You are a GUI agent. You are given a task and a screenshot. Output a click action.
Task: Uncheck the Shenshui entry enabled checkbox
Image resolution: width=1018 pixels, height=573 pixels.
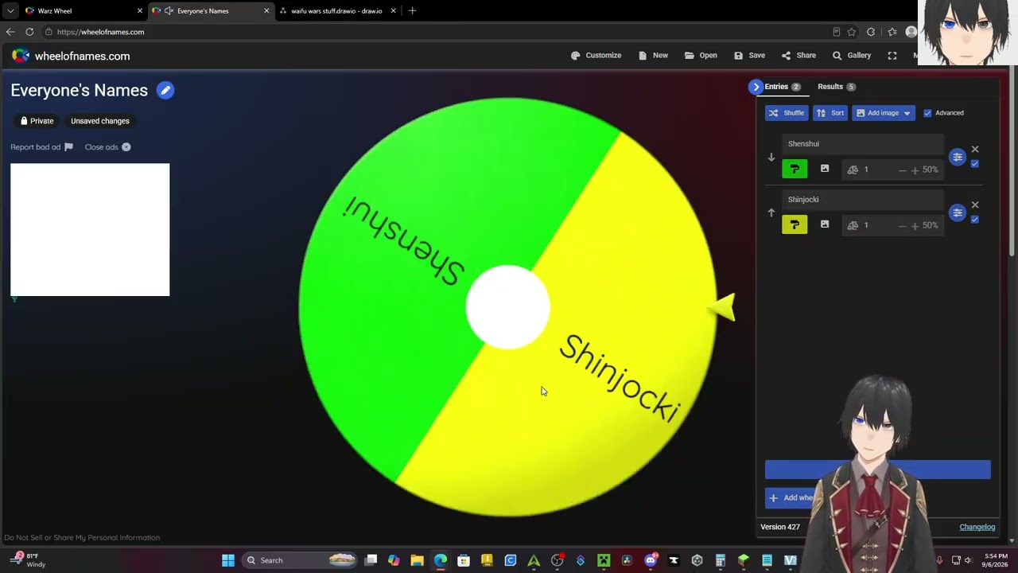(x=975, y=164)
